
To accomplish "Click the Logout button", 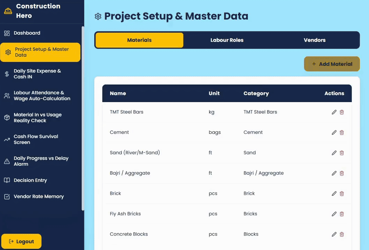I will tap(21, 241).
